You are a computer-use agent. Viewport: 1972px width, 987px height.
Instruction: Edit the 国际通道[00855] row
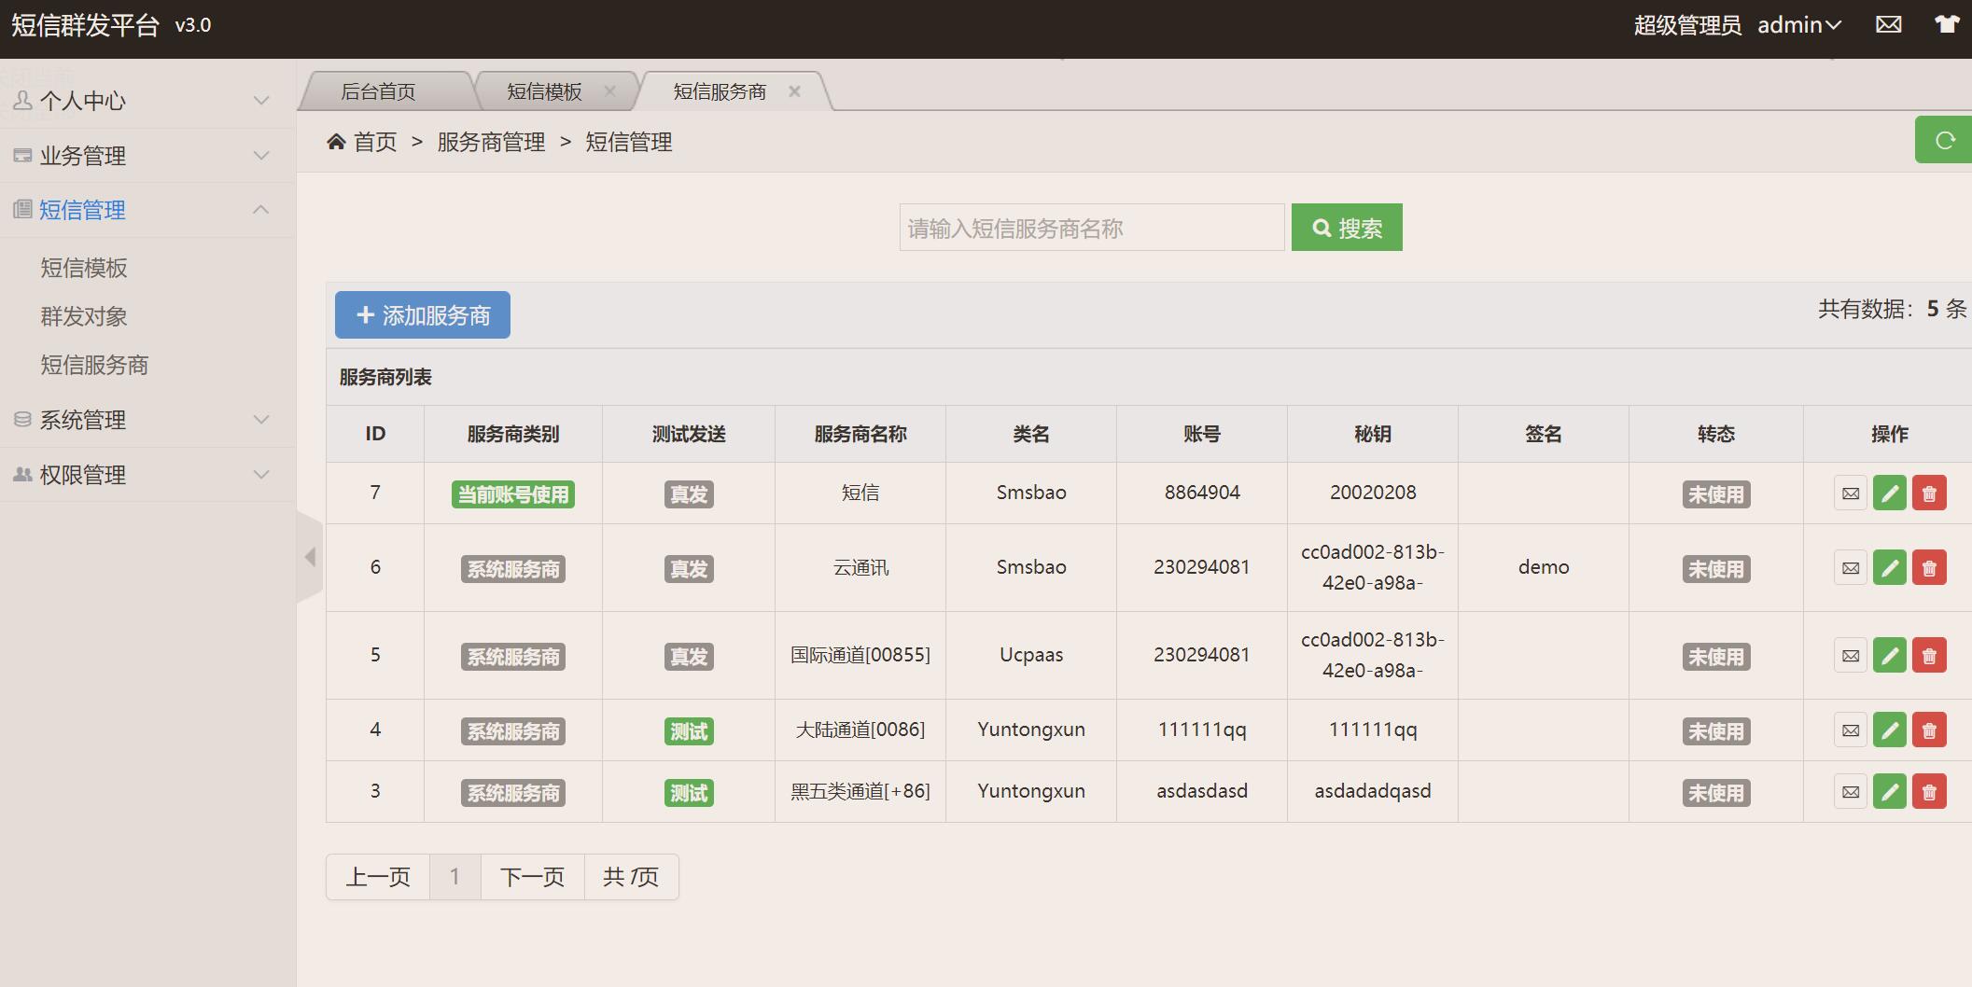[1890, 656]
